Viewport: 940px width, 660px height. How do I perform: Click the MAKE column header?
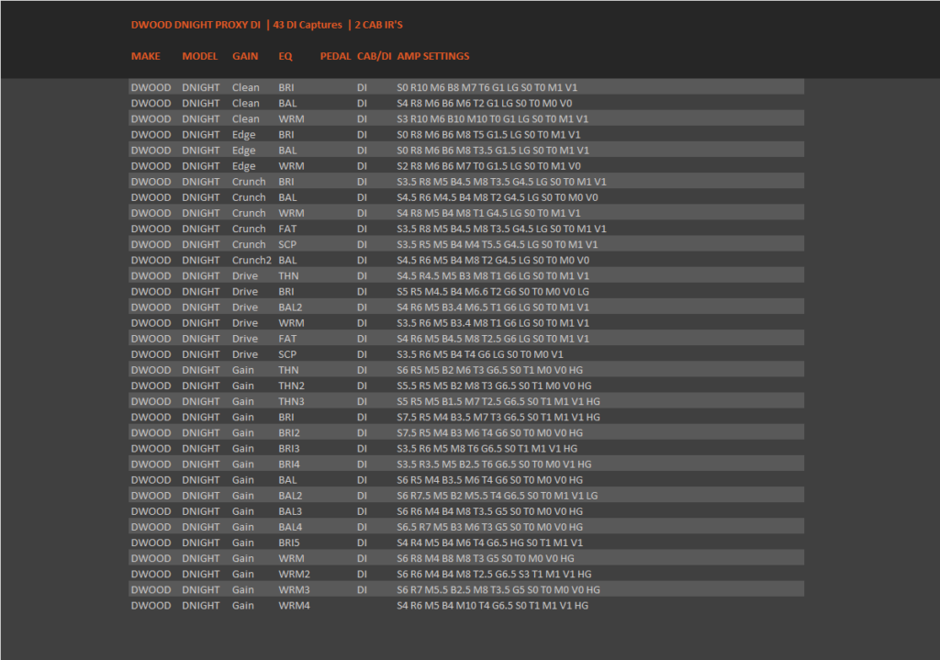[146, 56]
